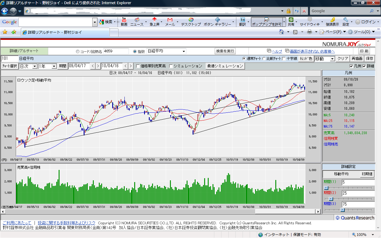This screenshot has height=238, width=381.
Task: Open the ツール(O) menu
Action: (362, 32)
